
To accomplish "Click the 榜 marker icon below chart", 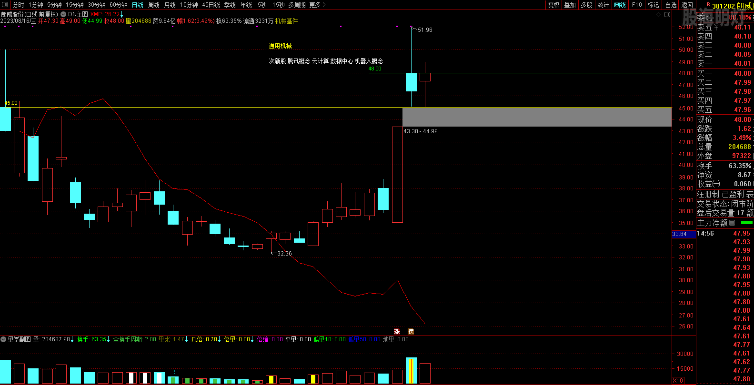I will point(411,332).
